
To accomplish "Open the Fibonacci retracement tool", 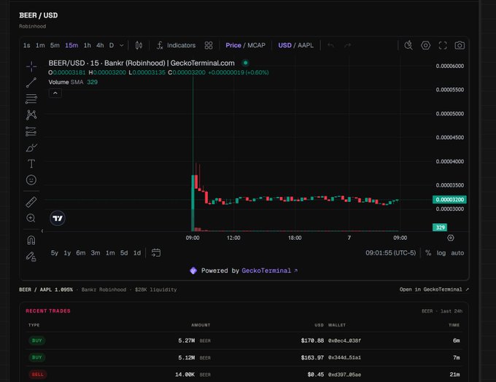I will (31, 98).
